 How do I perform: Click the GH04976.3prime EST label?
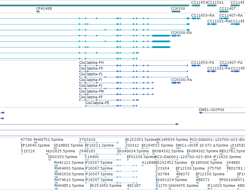183,186
